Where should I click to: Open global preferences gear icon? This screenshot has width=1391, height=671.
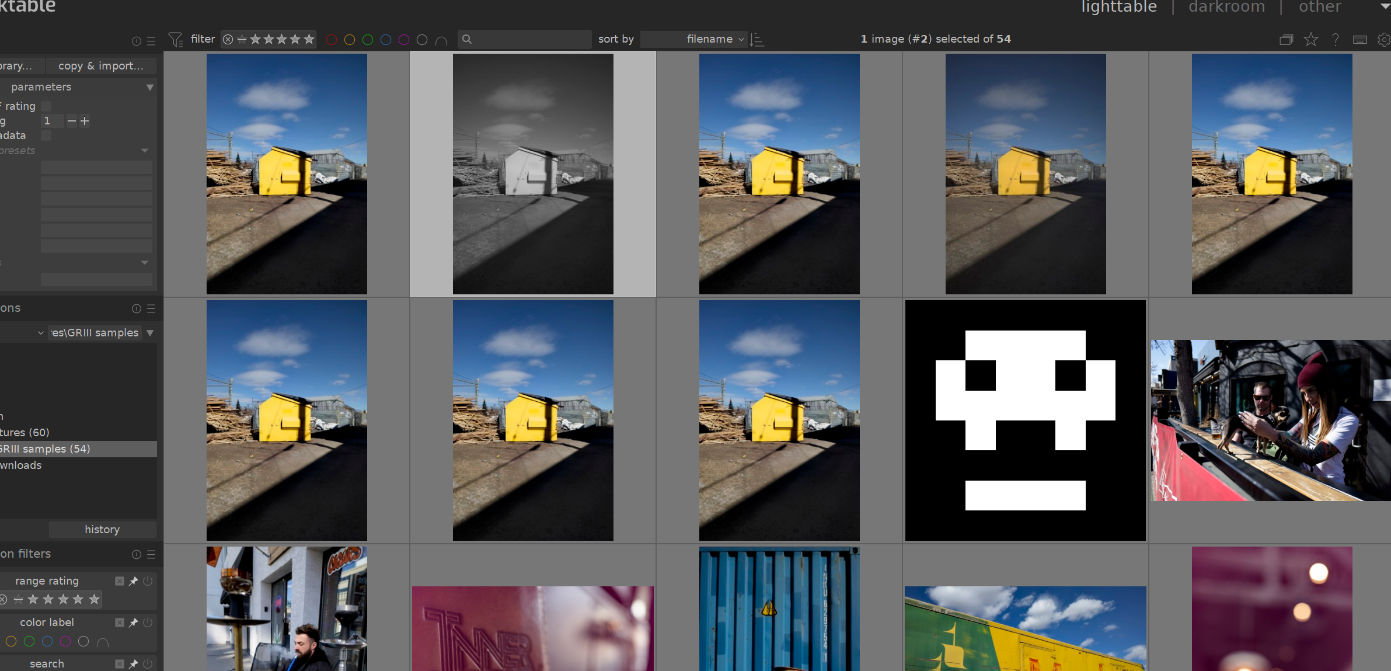click(x=1384, y=39)
